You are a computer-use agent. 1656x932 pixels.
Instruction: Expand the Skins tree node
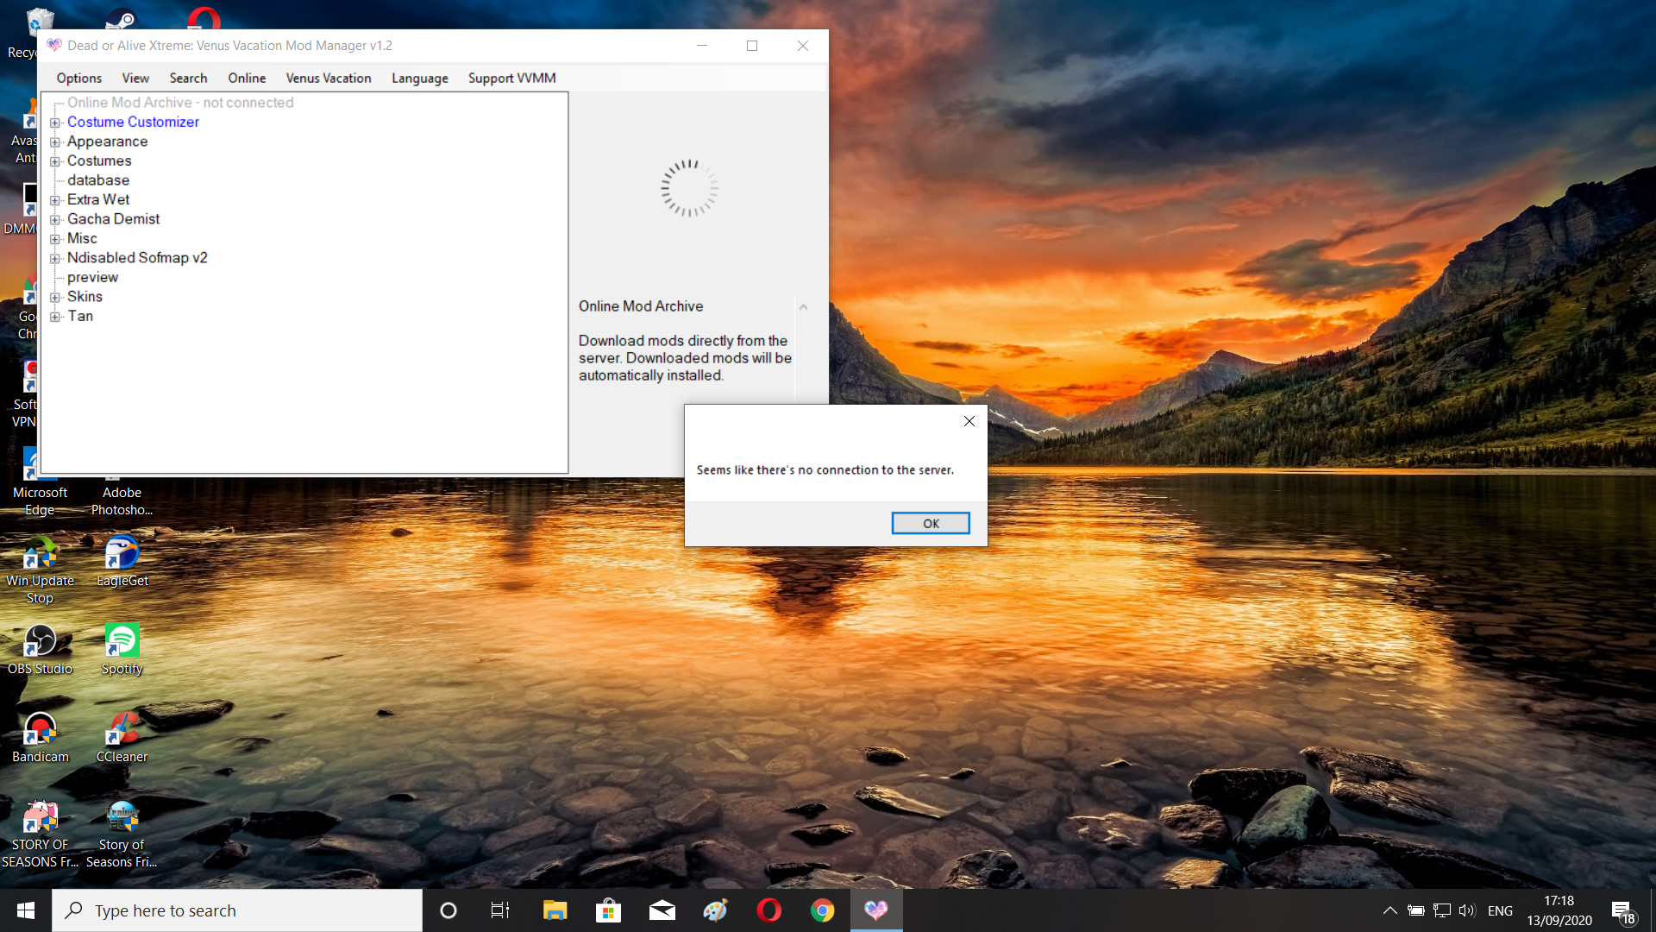[55, 297]
